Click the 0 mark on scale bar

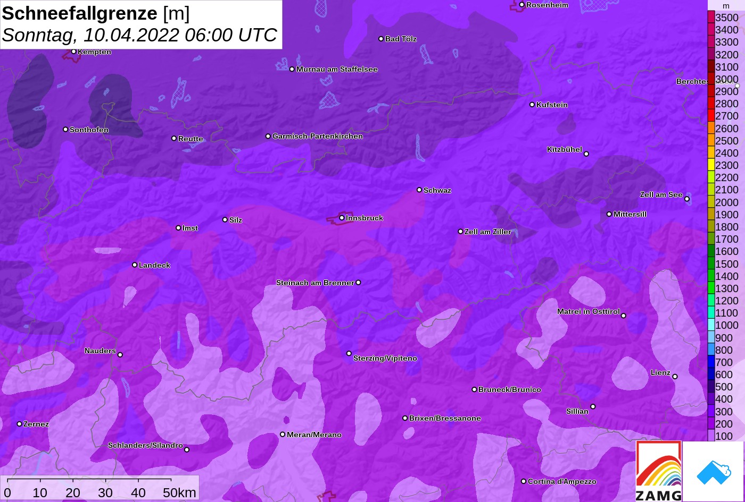[x=7, y=492]
